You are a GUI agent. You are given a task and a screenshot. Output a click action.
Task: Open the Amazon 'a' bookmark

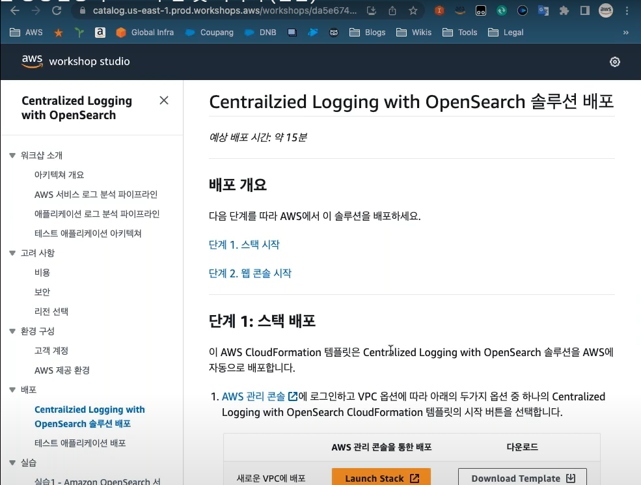point(100,33)
